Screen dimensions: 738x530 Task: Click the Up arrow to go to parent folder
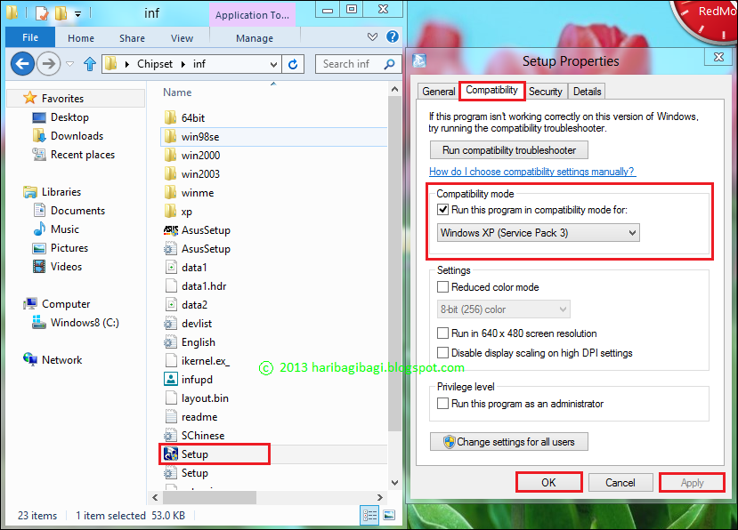[x=88, y=63]
